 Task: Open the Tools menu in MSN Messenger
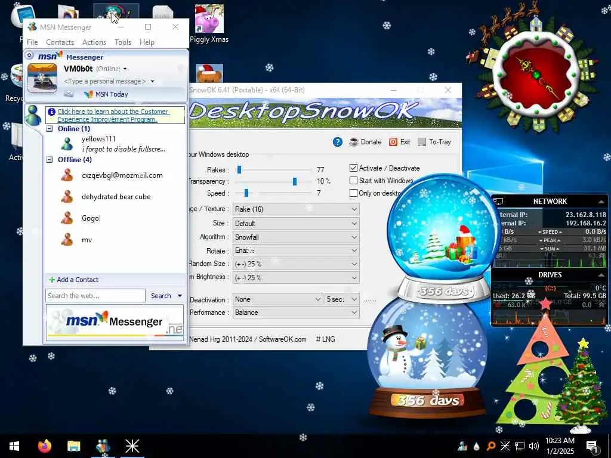click(x=123, y=42)
